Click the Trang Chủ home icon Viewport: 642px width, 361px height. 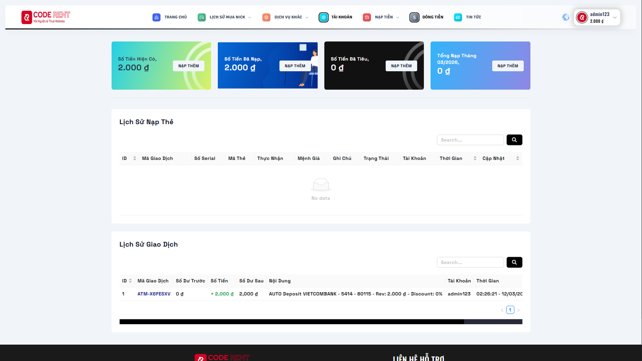(156, 17)
